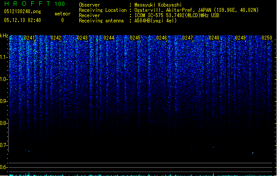Click the 0246 time marker

162,38
